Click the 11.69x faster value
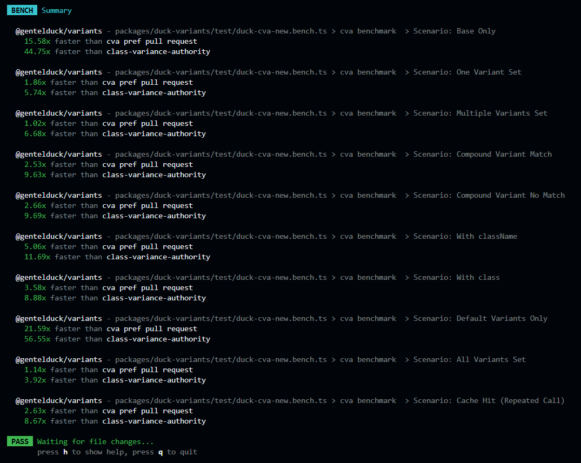The width and height of the screenshot is (581, 463). click(x=37, y=257)
